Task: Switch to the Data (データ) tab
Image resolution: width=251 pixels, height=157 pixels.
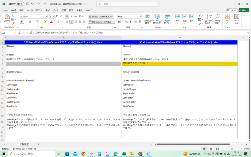Action: click(x=56, y=10)
